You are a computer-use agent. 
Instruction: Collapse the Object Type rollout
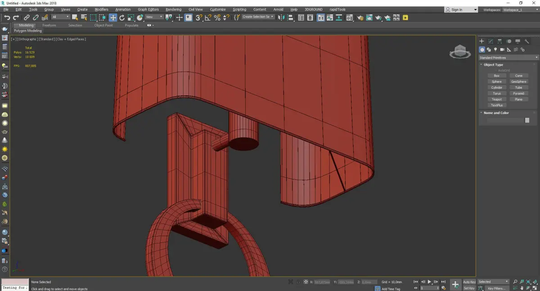(x=493, y=65)
